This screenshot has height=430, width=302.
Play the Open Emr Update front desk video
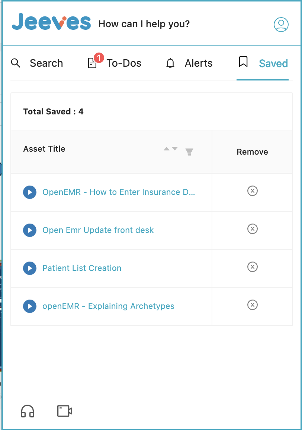click(x=30, y=230)
